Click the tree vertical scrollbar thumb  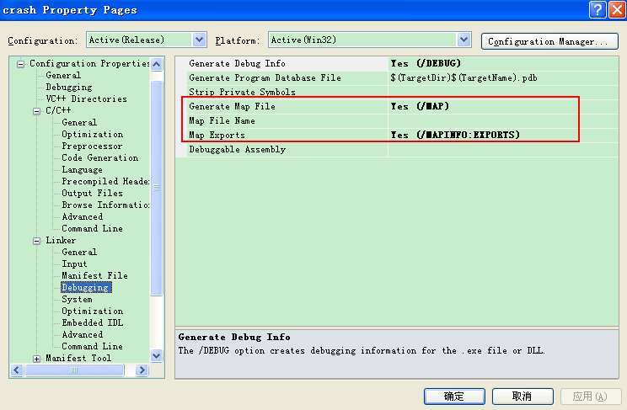point(157,188)
